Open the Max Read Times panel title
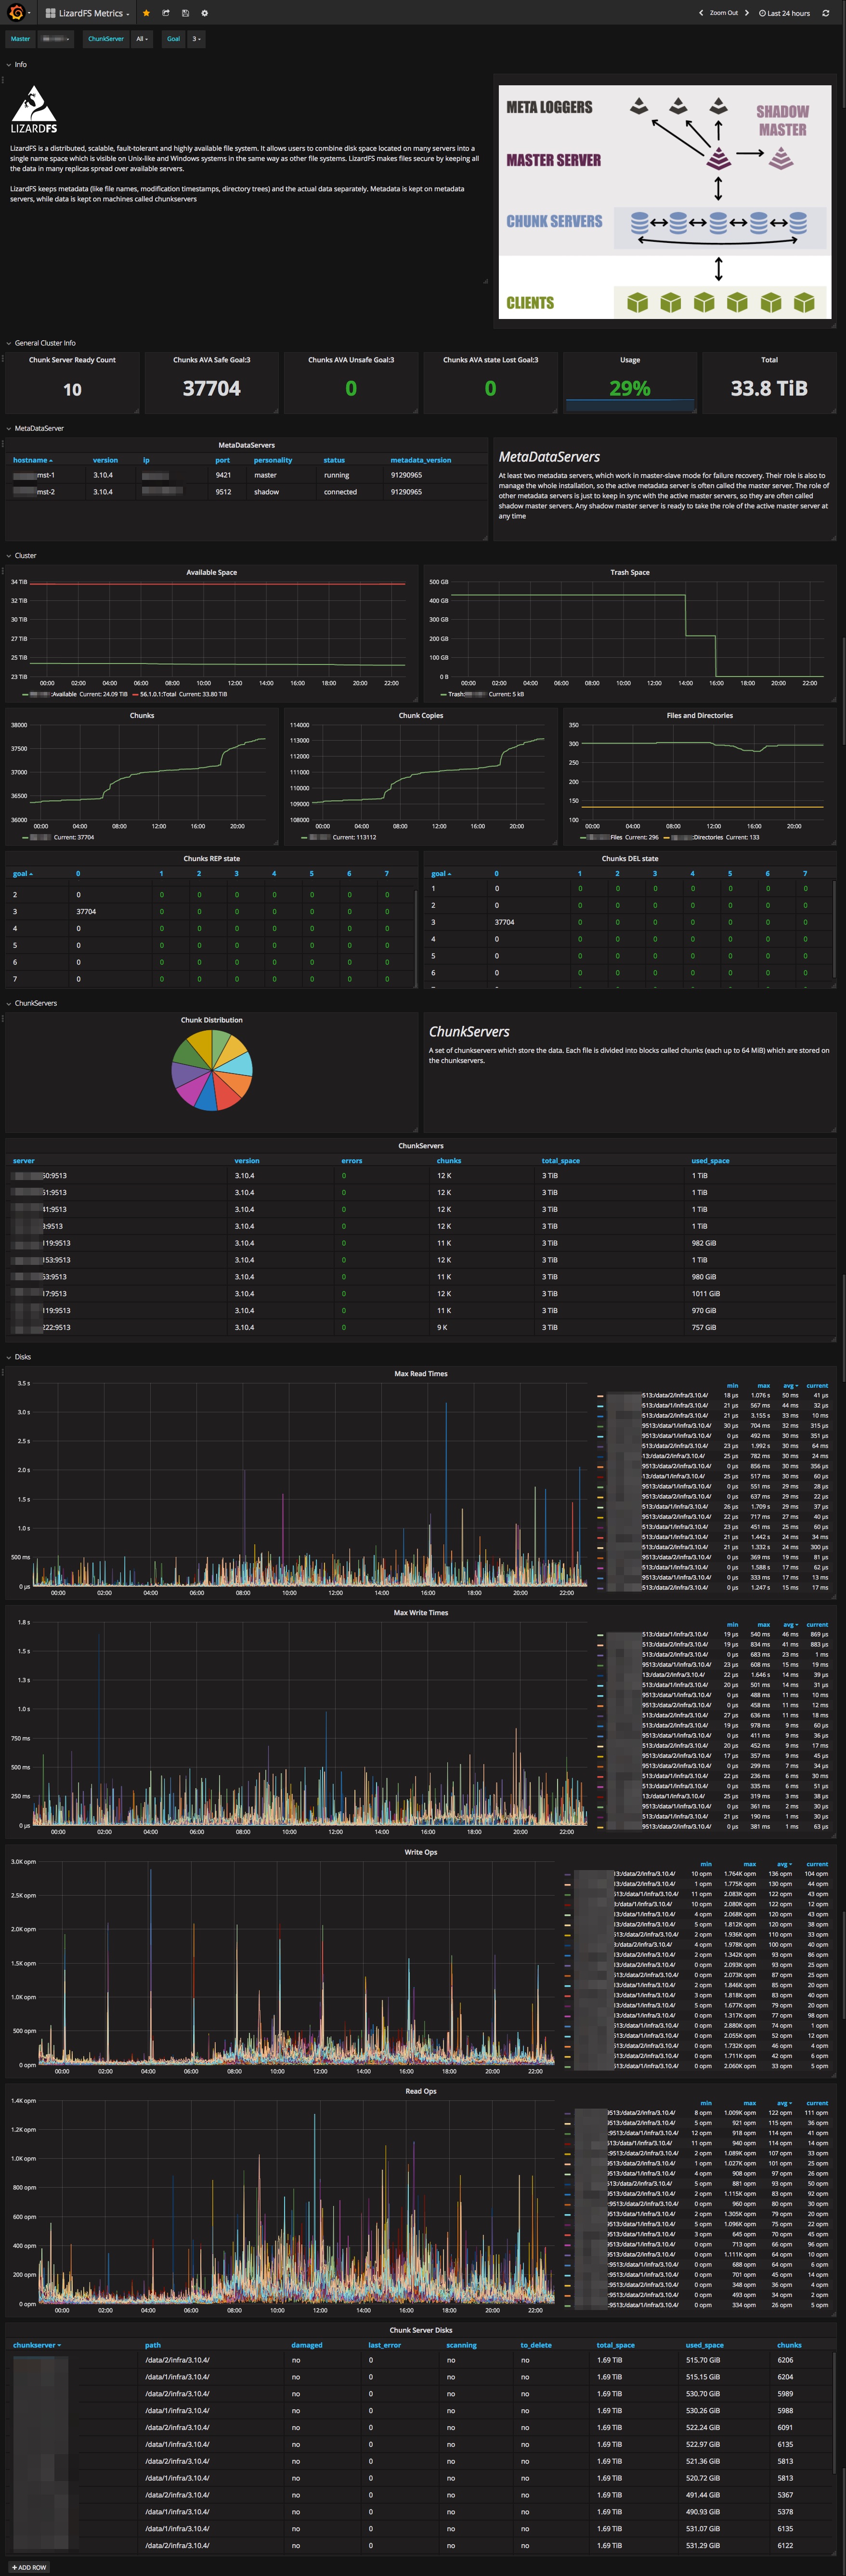Image resolution: width=846 pixels, height=2576 pixels. click(420, 1374)
